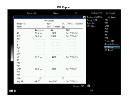This screenshot has height=104, width=129.
Task: Click the Dyn: 00 readout
Action: pyautogui.click(x=91, y=23)
